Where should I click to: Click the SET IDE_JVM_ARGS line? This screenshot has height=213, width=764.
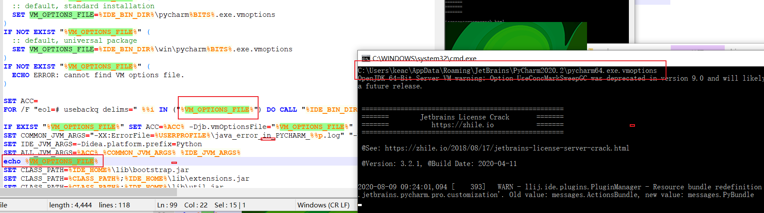click(103, 144)
